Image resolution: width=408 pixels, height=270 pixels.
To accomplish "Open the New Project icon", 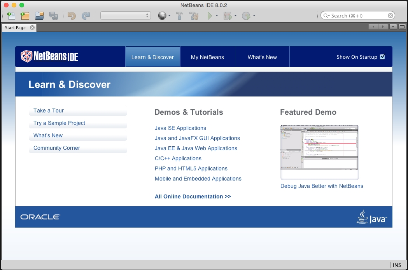I will click(24, 15).
